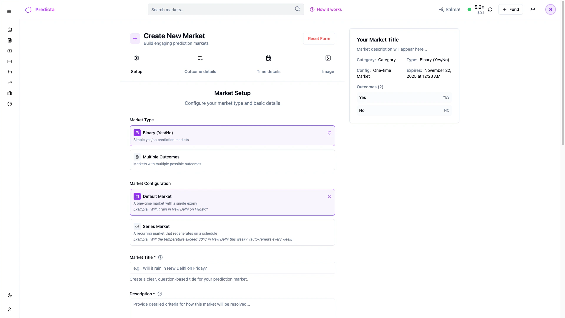View trends via the arrow sidebar icon
This screenshot has width=565, height=318.
click(10, 83)
